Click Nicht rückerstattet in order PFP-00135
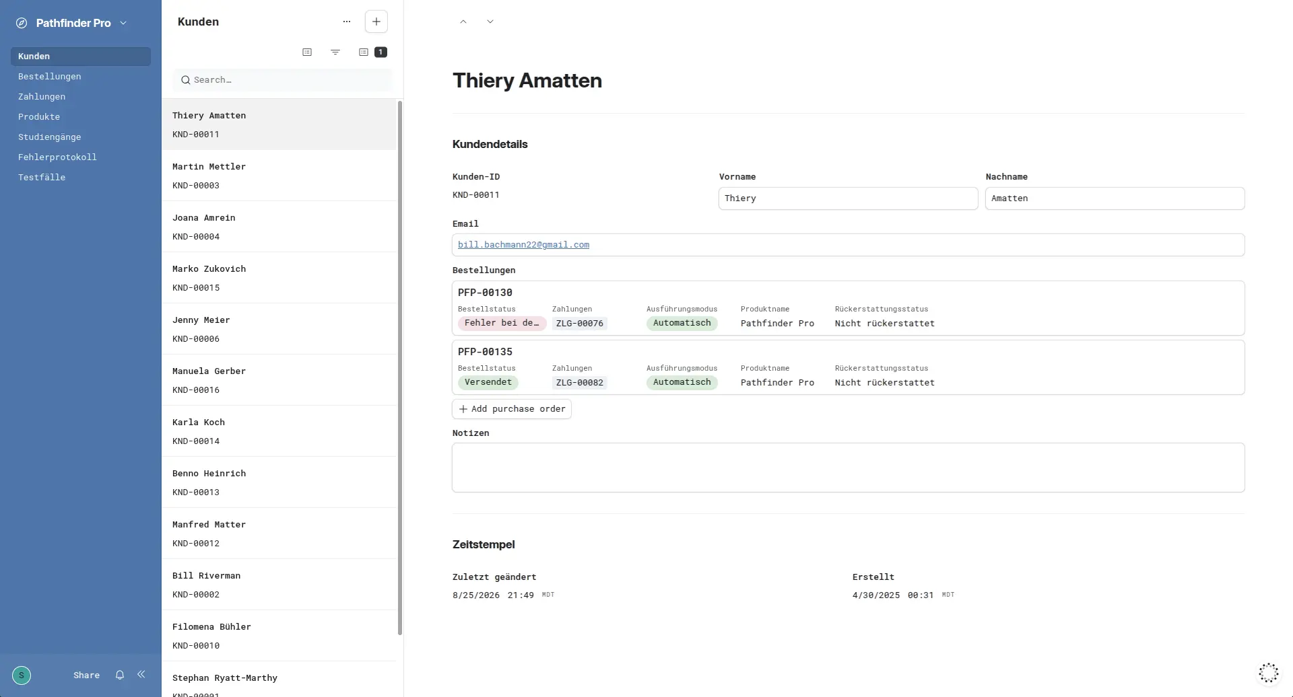This screenshot has height=697, width=1293. (x=885, y=383)
